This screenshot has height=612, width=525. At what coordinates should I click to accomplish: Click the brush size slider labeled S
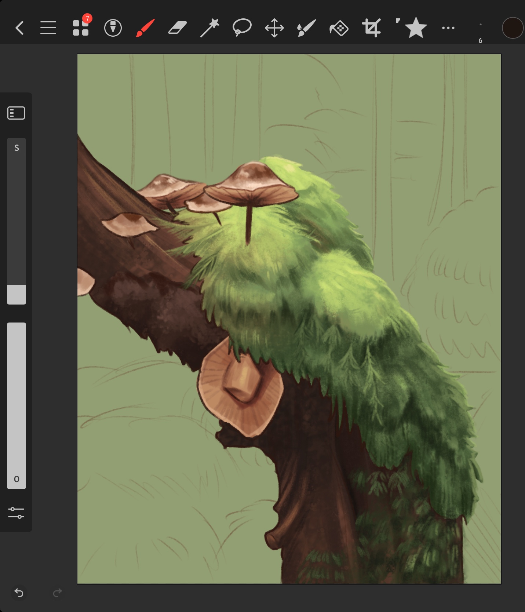17,221
